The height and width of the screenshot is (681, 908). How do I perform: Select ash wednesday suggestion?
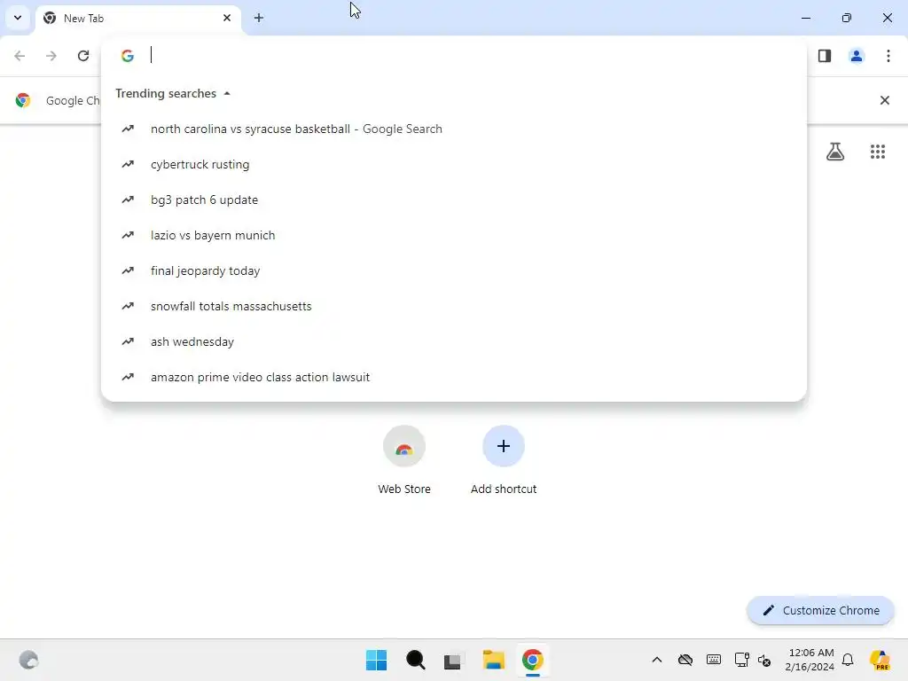click(453, 341)
